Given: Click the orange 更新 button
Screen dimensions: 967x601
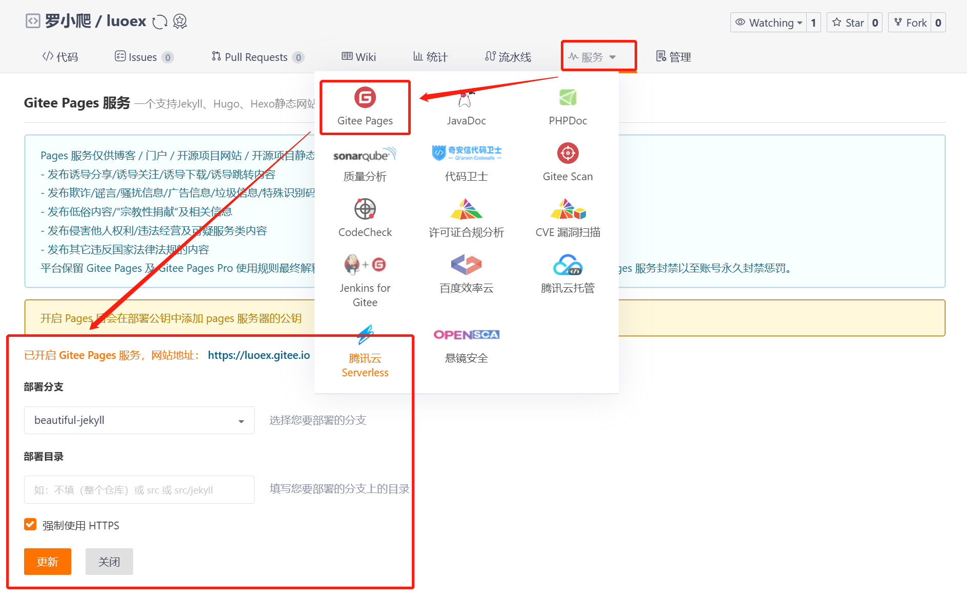Looking at the screenshot, I should (48, 562).
